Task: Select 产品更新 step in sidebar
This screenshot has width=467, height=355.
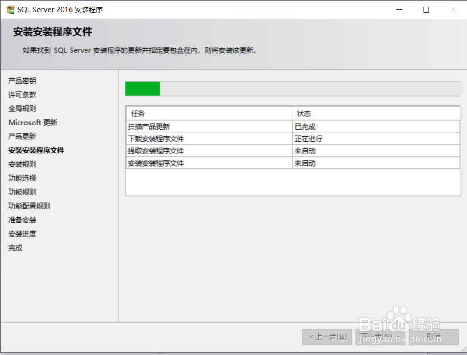Action: pyautogui.click(x=22, y=136)
